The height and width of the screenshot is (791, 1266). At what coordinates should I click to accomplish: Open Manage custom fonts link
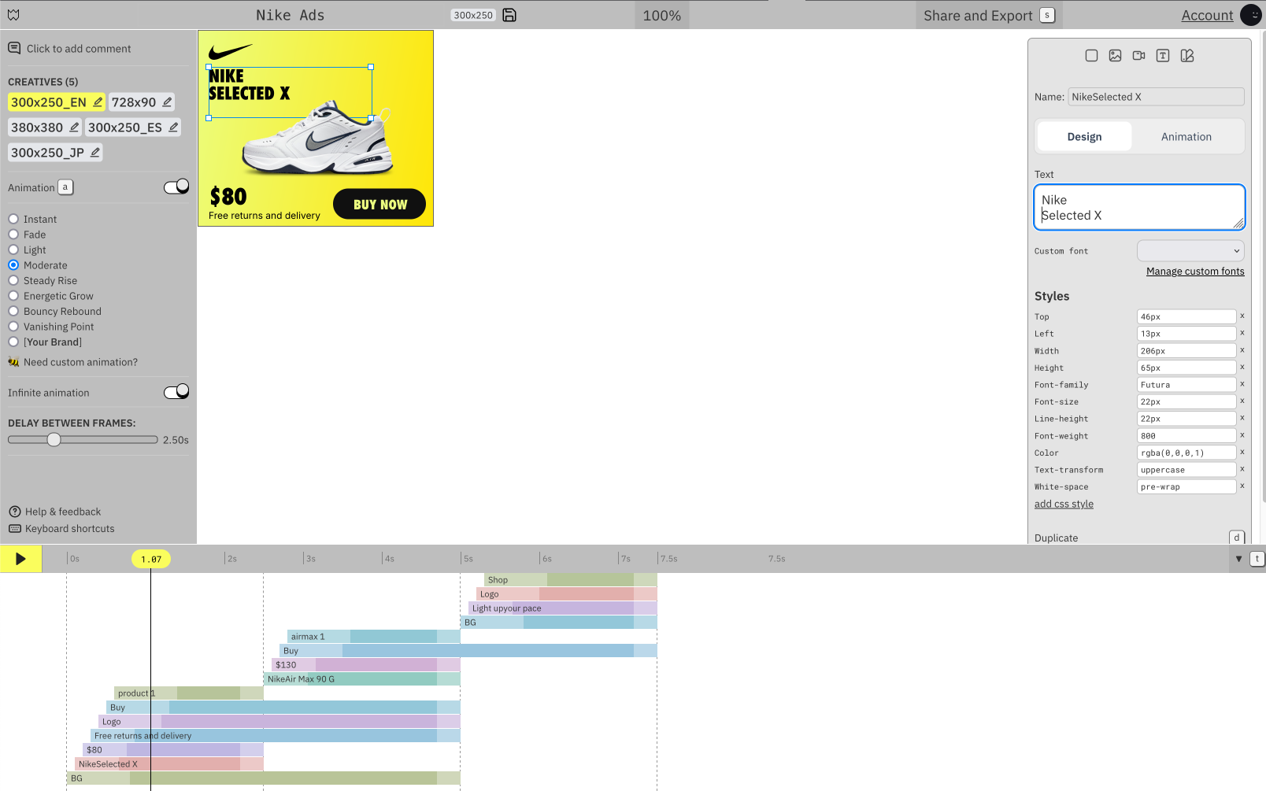pyautogui.click(x=1195, y=272)
